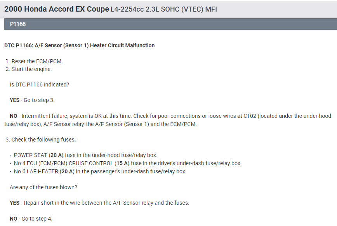
Task: Click the YES - Go to step 3 line
Action: (x=32, y=100)
